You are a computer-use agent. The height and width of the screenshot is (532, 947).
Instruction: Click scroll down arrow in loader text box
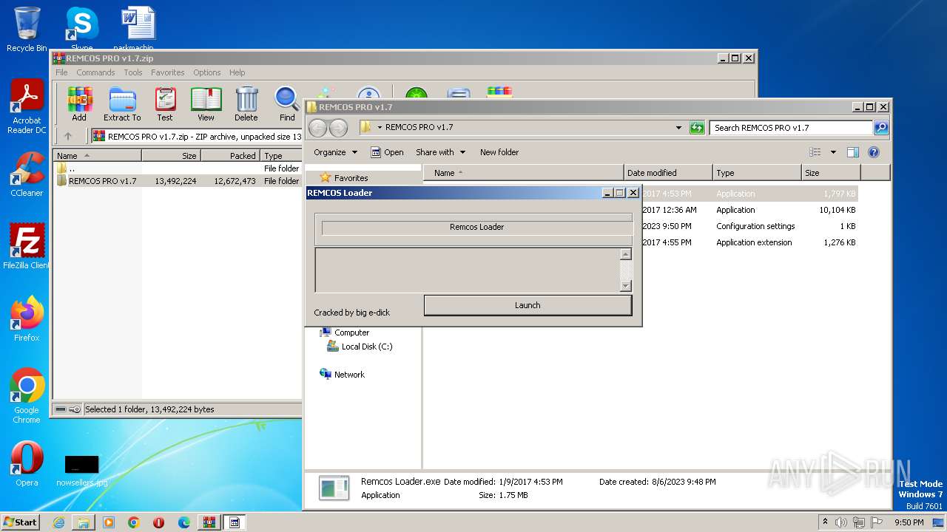(x=625, y=286)
